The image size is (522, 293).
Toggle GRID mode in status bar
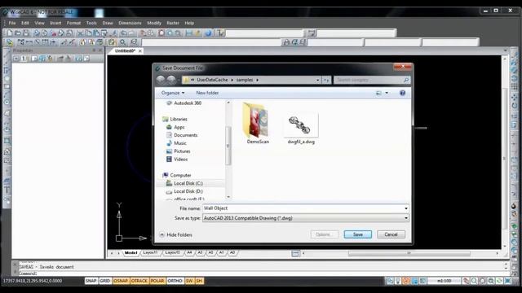coord(105,281)
